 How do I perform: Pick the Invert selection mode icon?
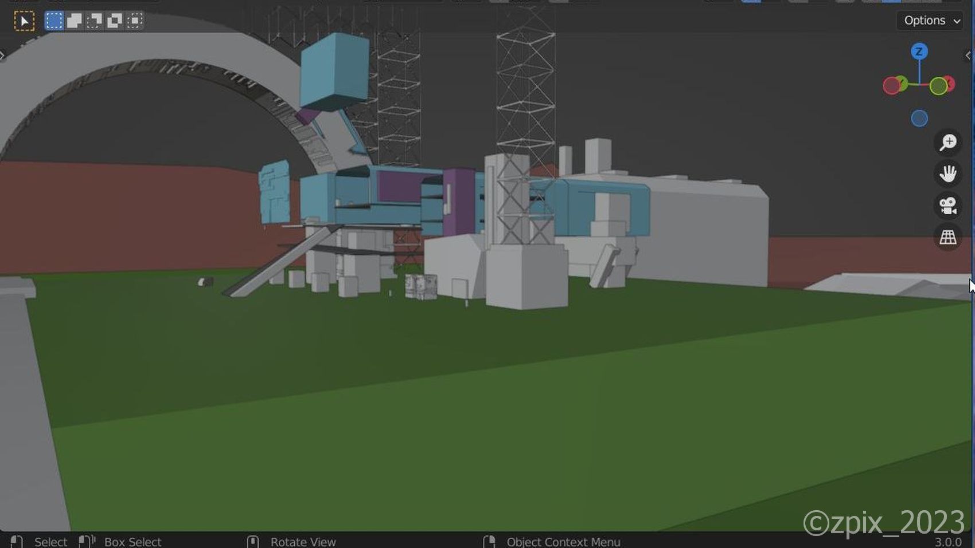coord(115,21)
